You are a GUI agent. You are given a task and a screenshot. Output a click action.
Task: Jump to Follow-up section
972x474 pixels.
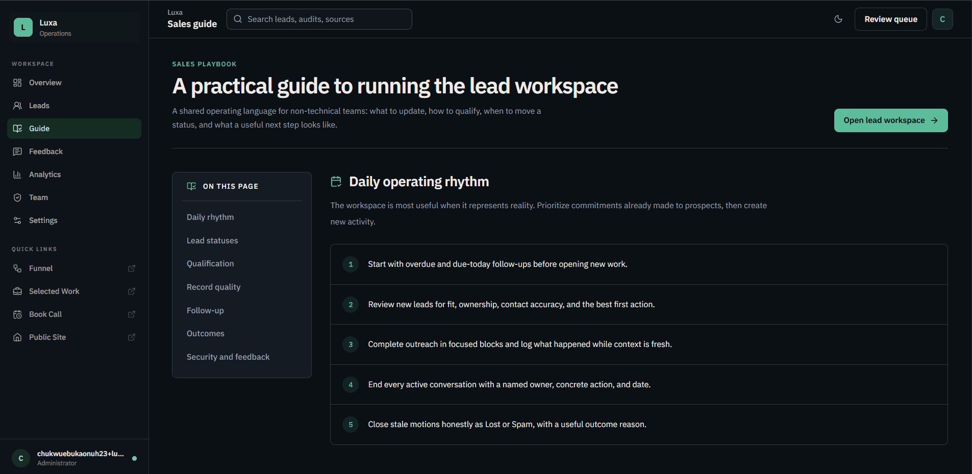(x=205, y=310)
